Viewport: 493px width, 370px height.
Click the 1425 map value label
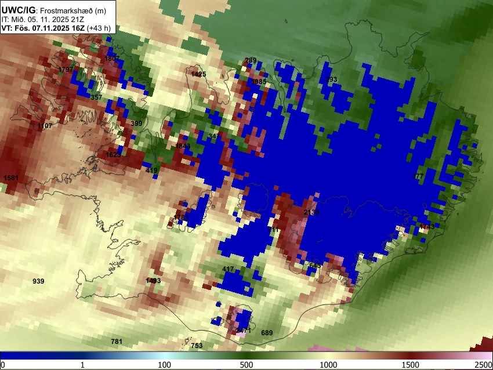coord(199,74)
